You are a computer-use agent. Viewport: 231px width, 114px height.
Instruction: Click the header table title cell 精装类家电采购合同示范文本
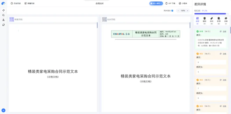pos(146,34)
